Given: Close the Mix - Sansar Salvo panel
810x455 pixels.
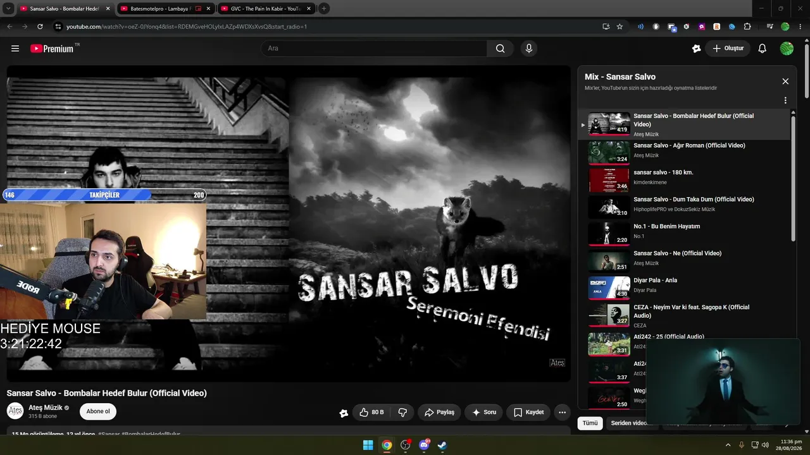Looking at the screenshot, I should 785,82.
